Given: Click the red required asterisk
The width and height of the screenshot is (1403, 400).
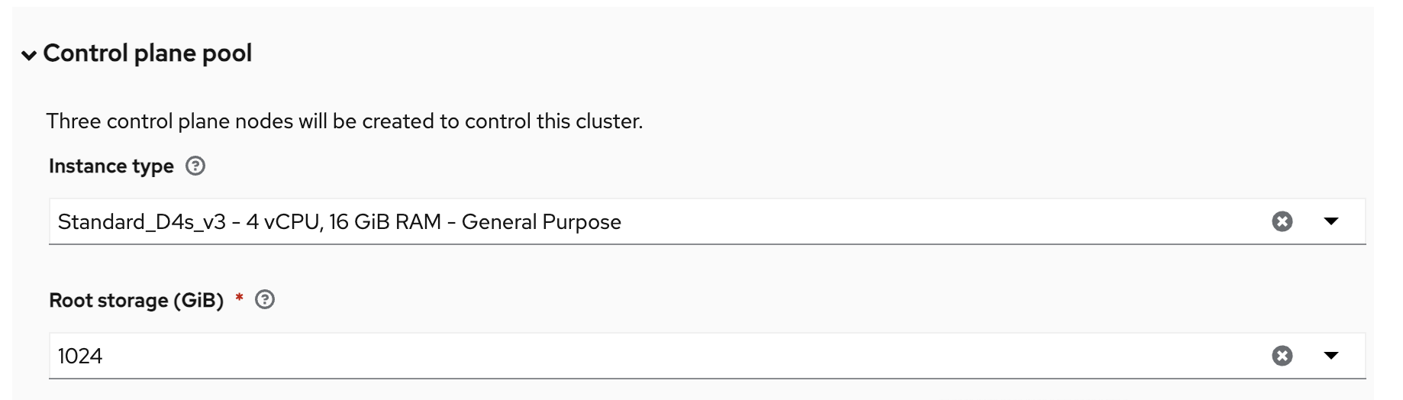Looking at the screenshot, I should [239, 297].
